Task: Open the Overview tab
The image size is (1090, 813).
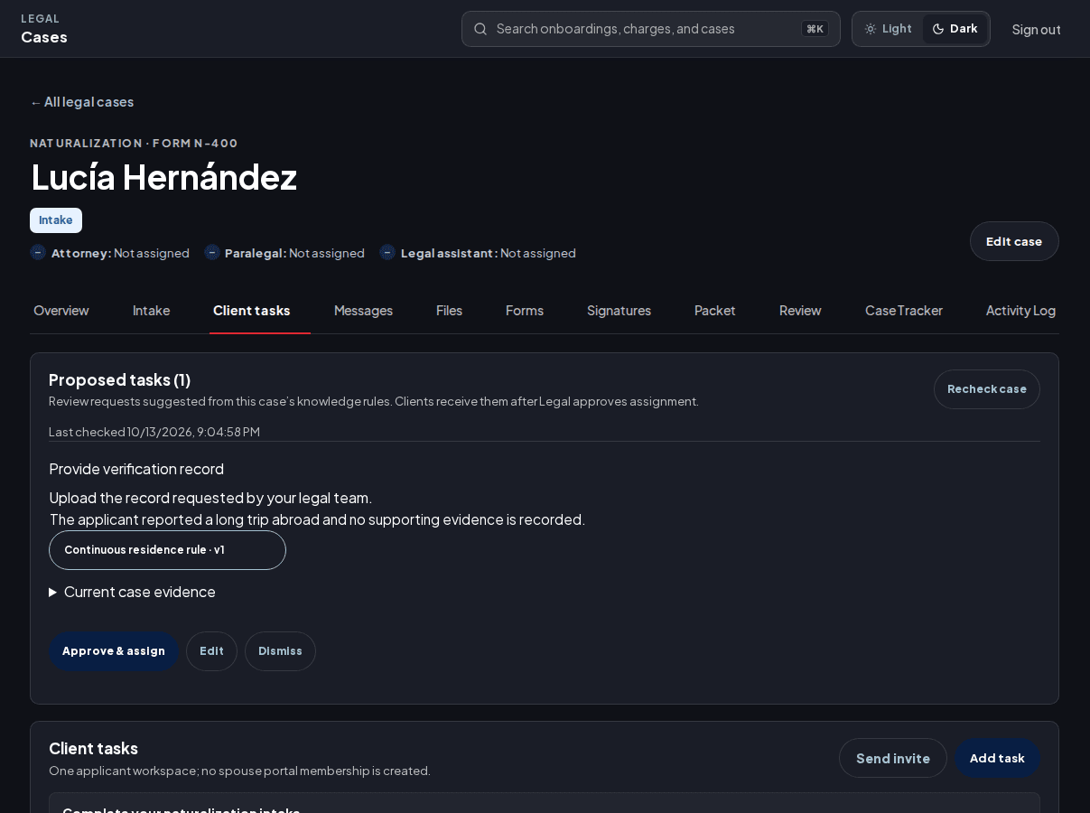Action: [x=61, y=311]
